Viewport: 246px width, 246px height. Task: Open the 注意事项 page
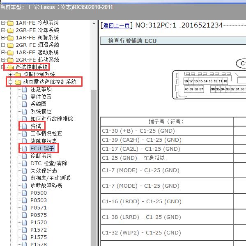pos(41,89)
